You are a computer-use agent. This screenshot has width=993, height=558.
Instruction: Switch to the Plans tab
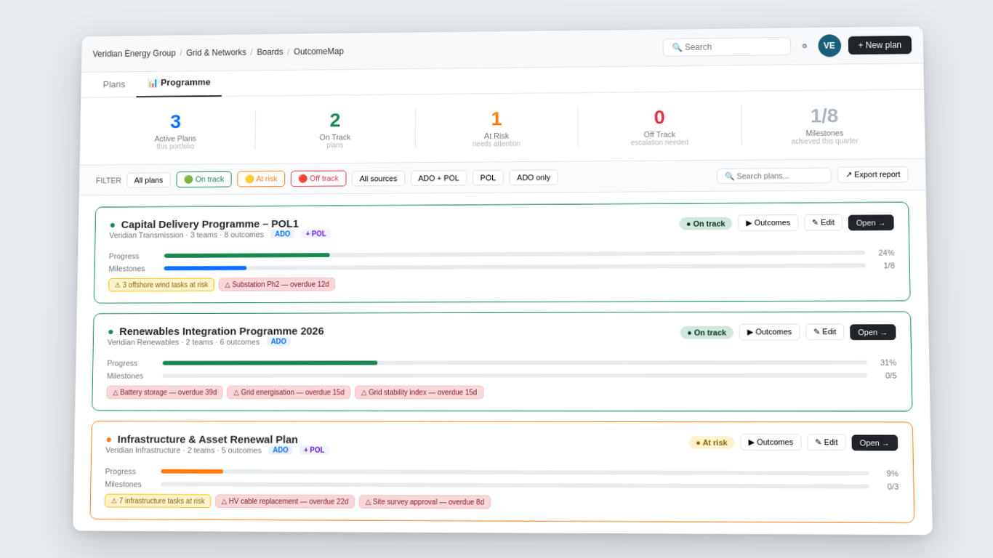click(x=113, y=84)
